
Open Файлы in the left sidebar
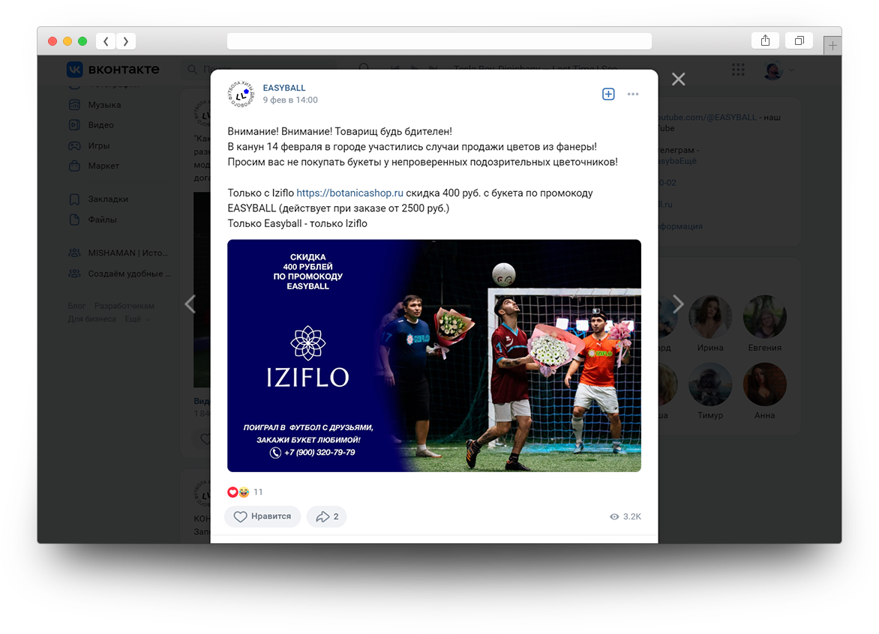(x=102, y=220)
